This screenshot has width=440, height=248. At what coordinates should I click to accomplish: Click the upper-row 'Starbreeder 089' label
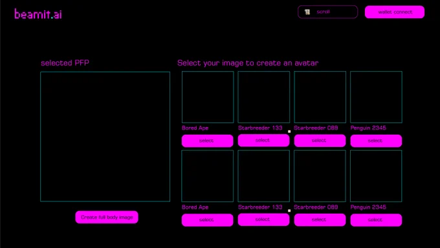tap(316, 128)
